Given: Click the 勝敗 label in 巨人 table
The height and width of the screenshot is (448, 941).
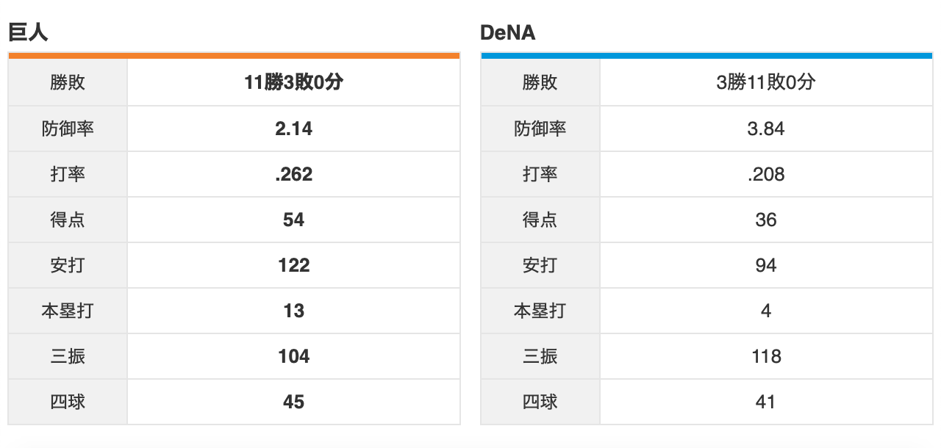Looking at the screenshot, I should (x=68, y=82).
